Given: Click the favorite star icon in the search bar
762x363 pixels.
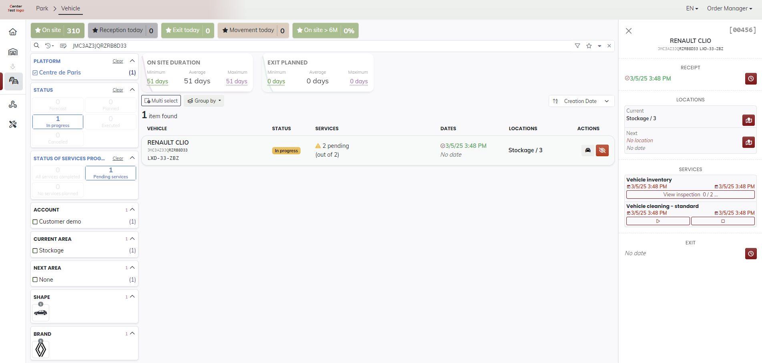Looking at the screenshot, I should click(589, 46).
